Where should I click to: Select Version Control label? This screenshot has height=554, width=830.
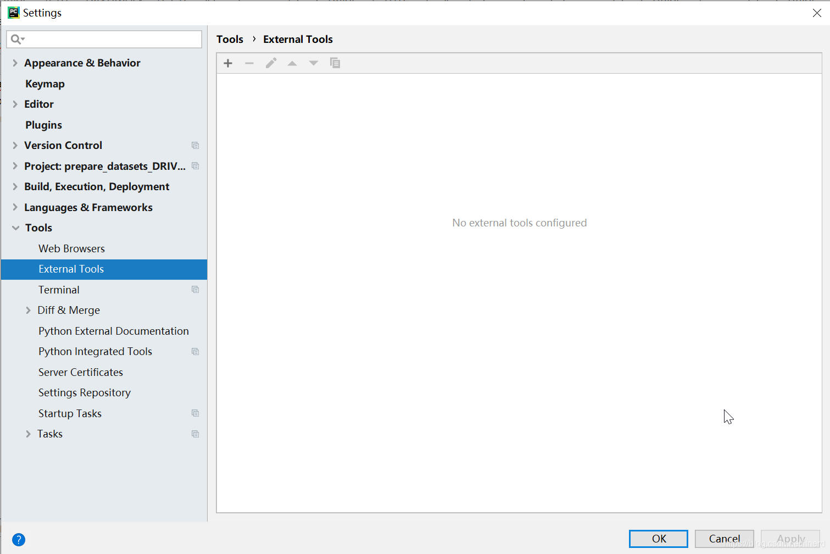coord(63,146)
